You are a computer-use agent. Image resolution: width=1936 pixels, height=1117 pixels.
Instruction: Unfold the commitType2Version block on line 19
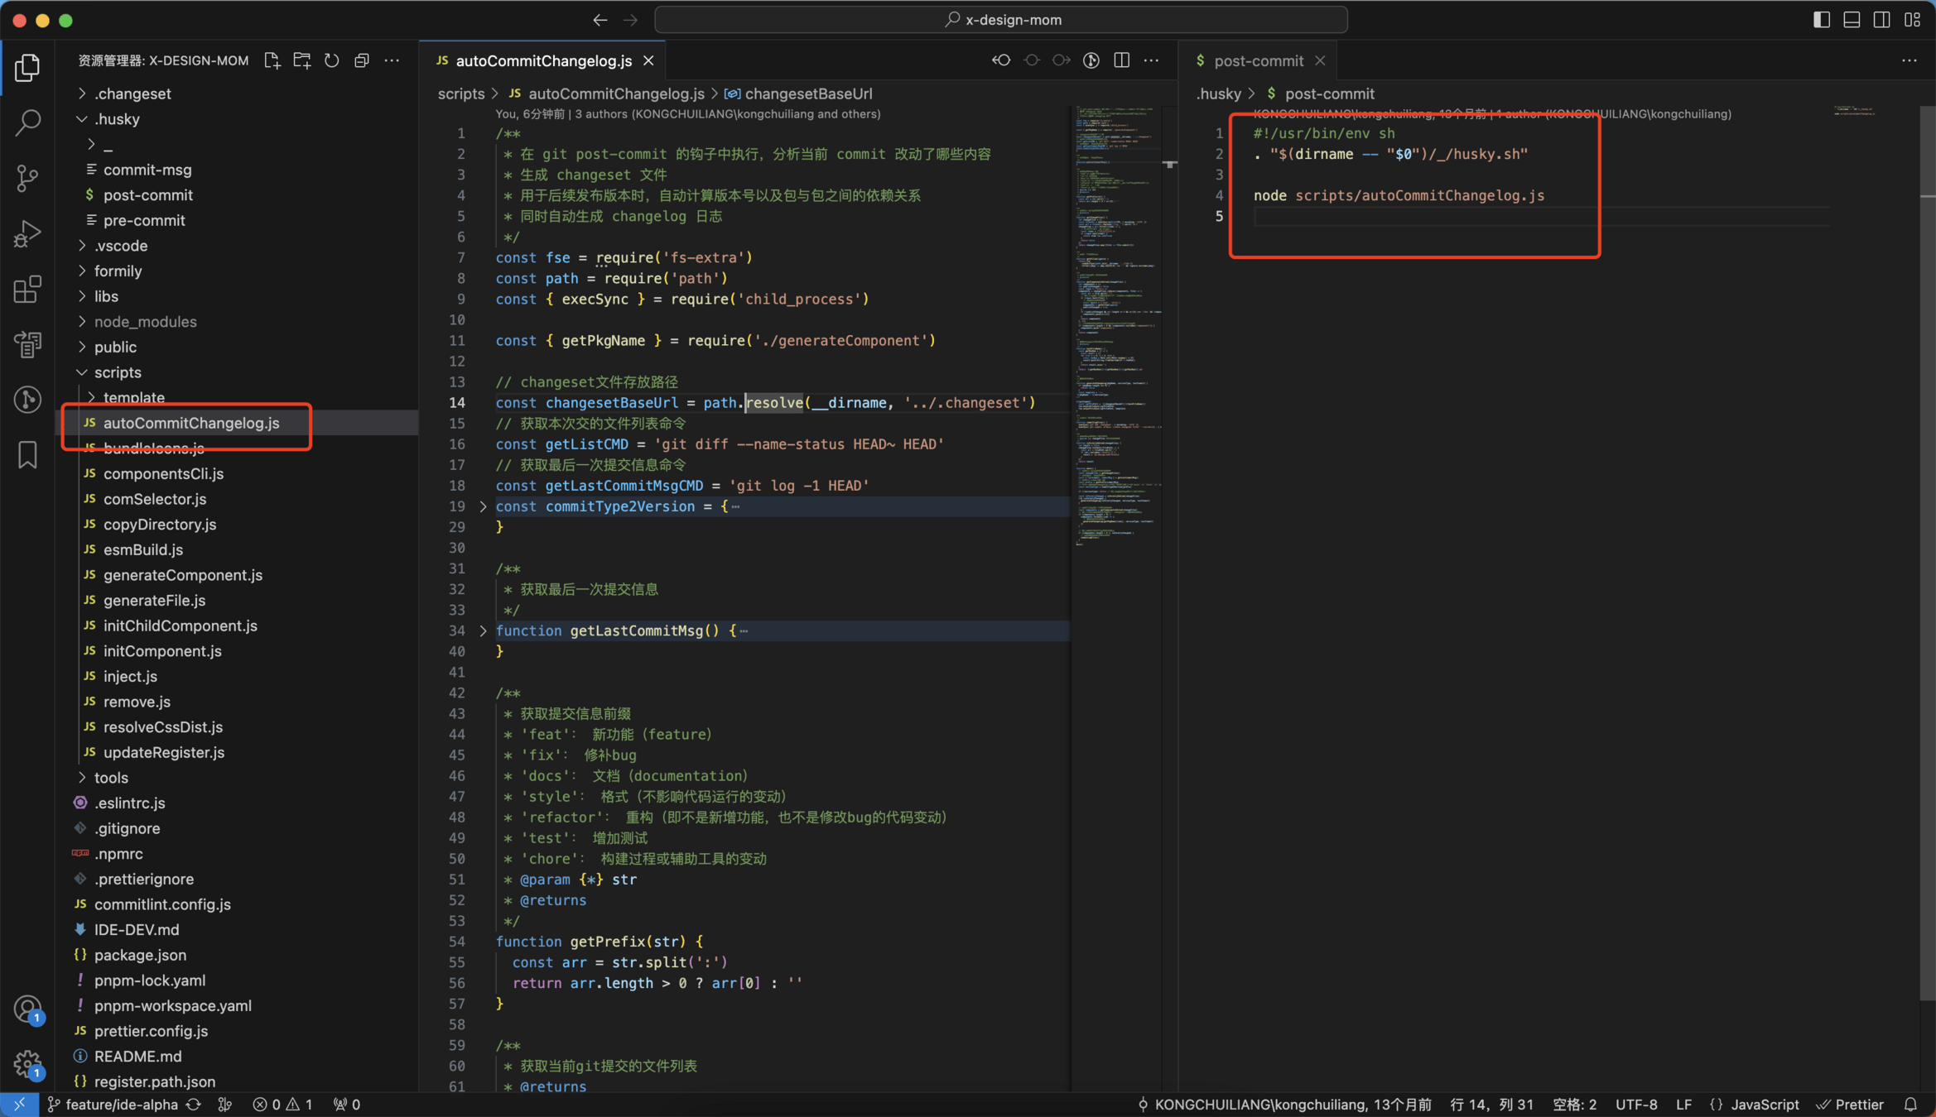(484, 506)
